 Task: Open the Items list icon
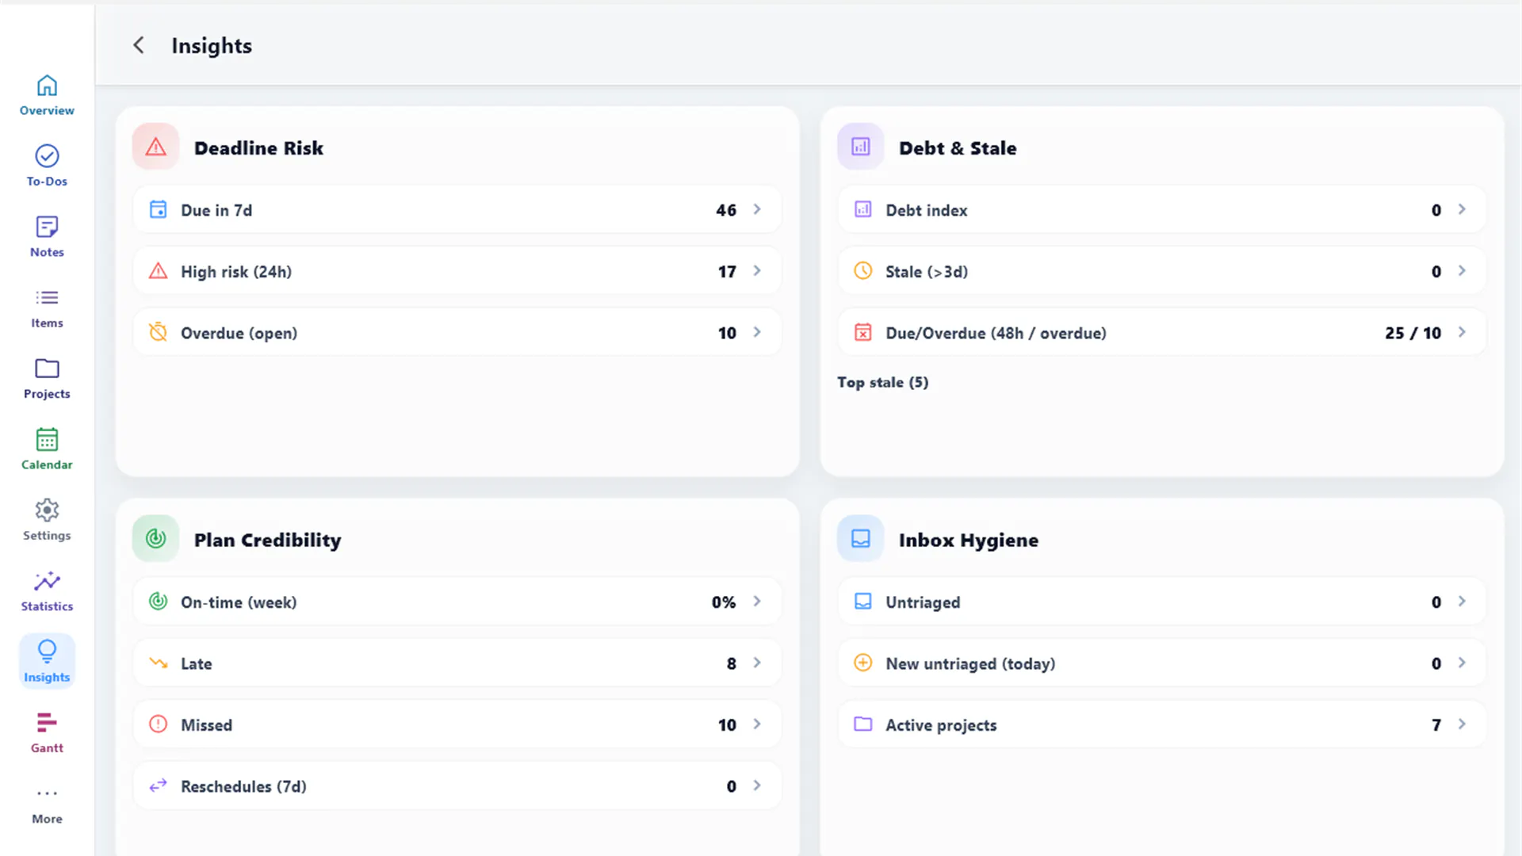point(47,297)
